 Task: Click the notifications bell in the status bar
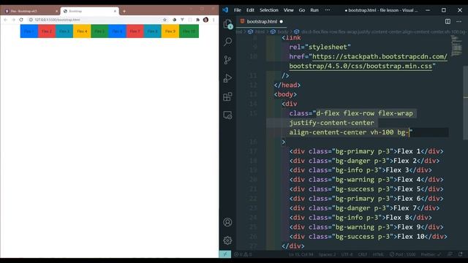(x=461, y=254)
